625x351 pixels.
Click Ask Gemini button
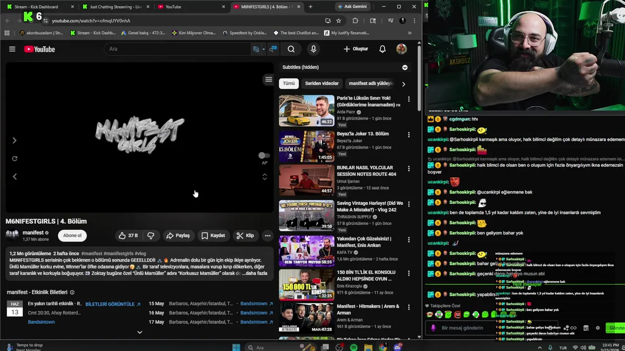352,6
